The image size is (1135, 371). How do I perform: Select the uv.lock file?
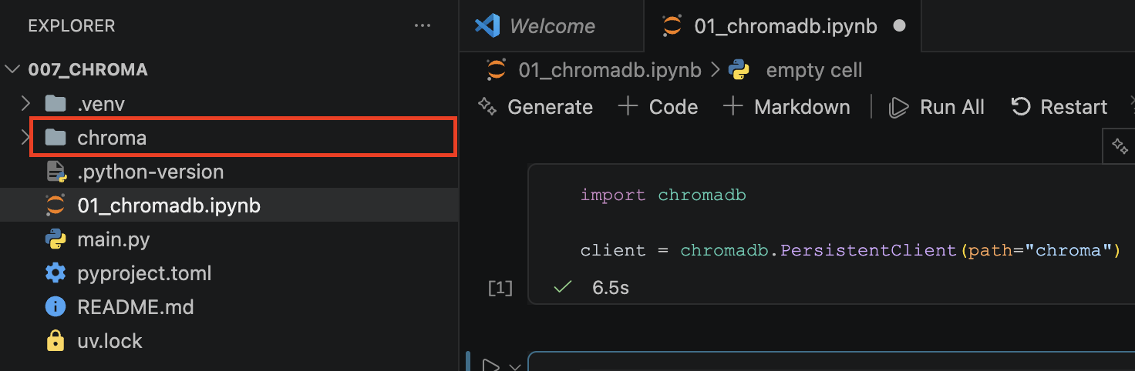point(109,341)
